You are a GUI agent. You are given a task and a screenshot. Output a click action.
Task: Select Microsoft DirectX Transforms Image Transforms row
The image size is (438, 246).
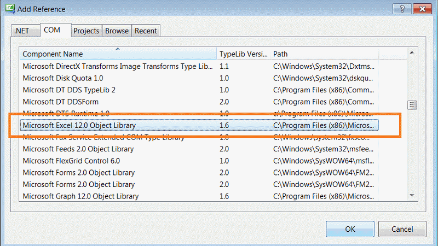pos(199,66)
